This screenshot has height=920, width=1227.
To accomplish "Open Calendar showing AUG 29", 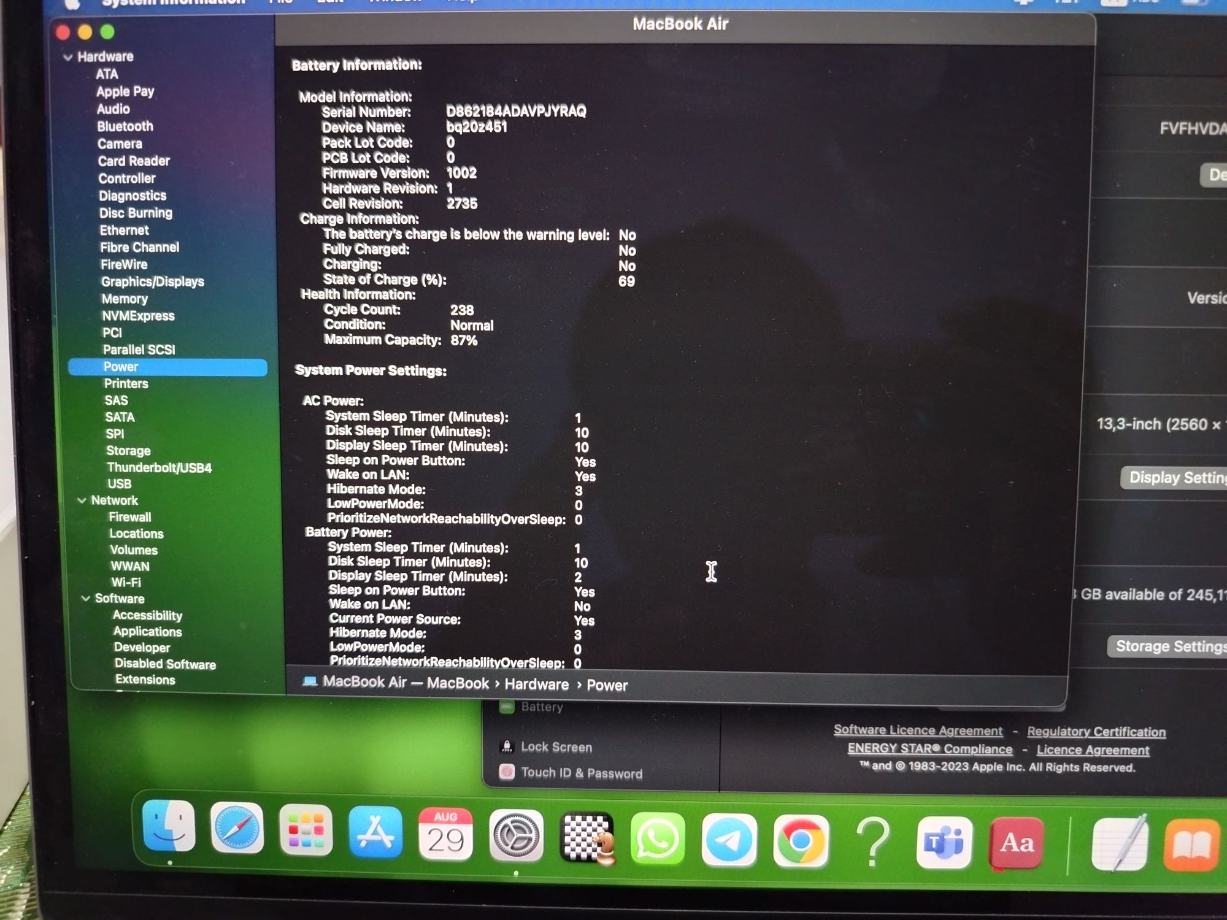I will tap(445, 834).
